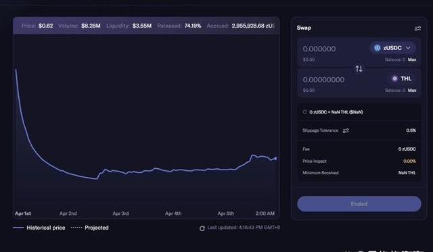Click refresh icon next to Last updated
Image resolution: width=433 pixels, height=252 pixels.
tap(202, 228)
